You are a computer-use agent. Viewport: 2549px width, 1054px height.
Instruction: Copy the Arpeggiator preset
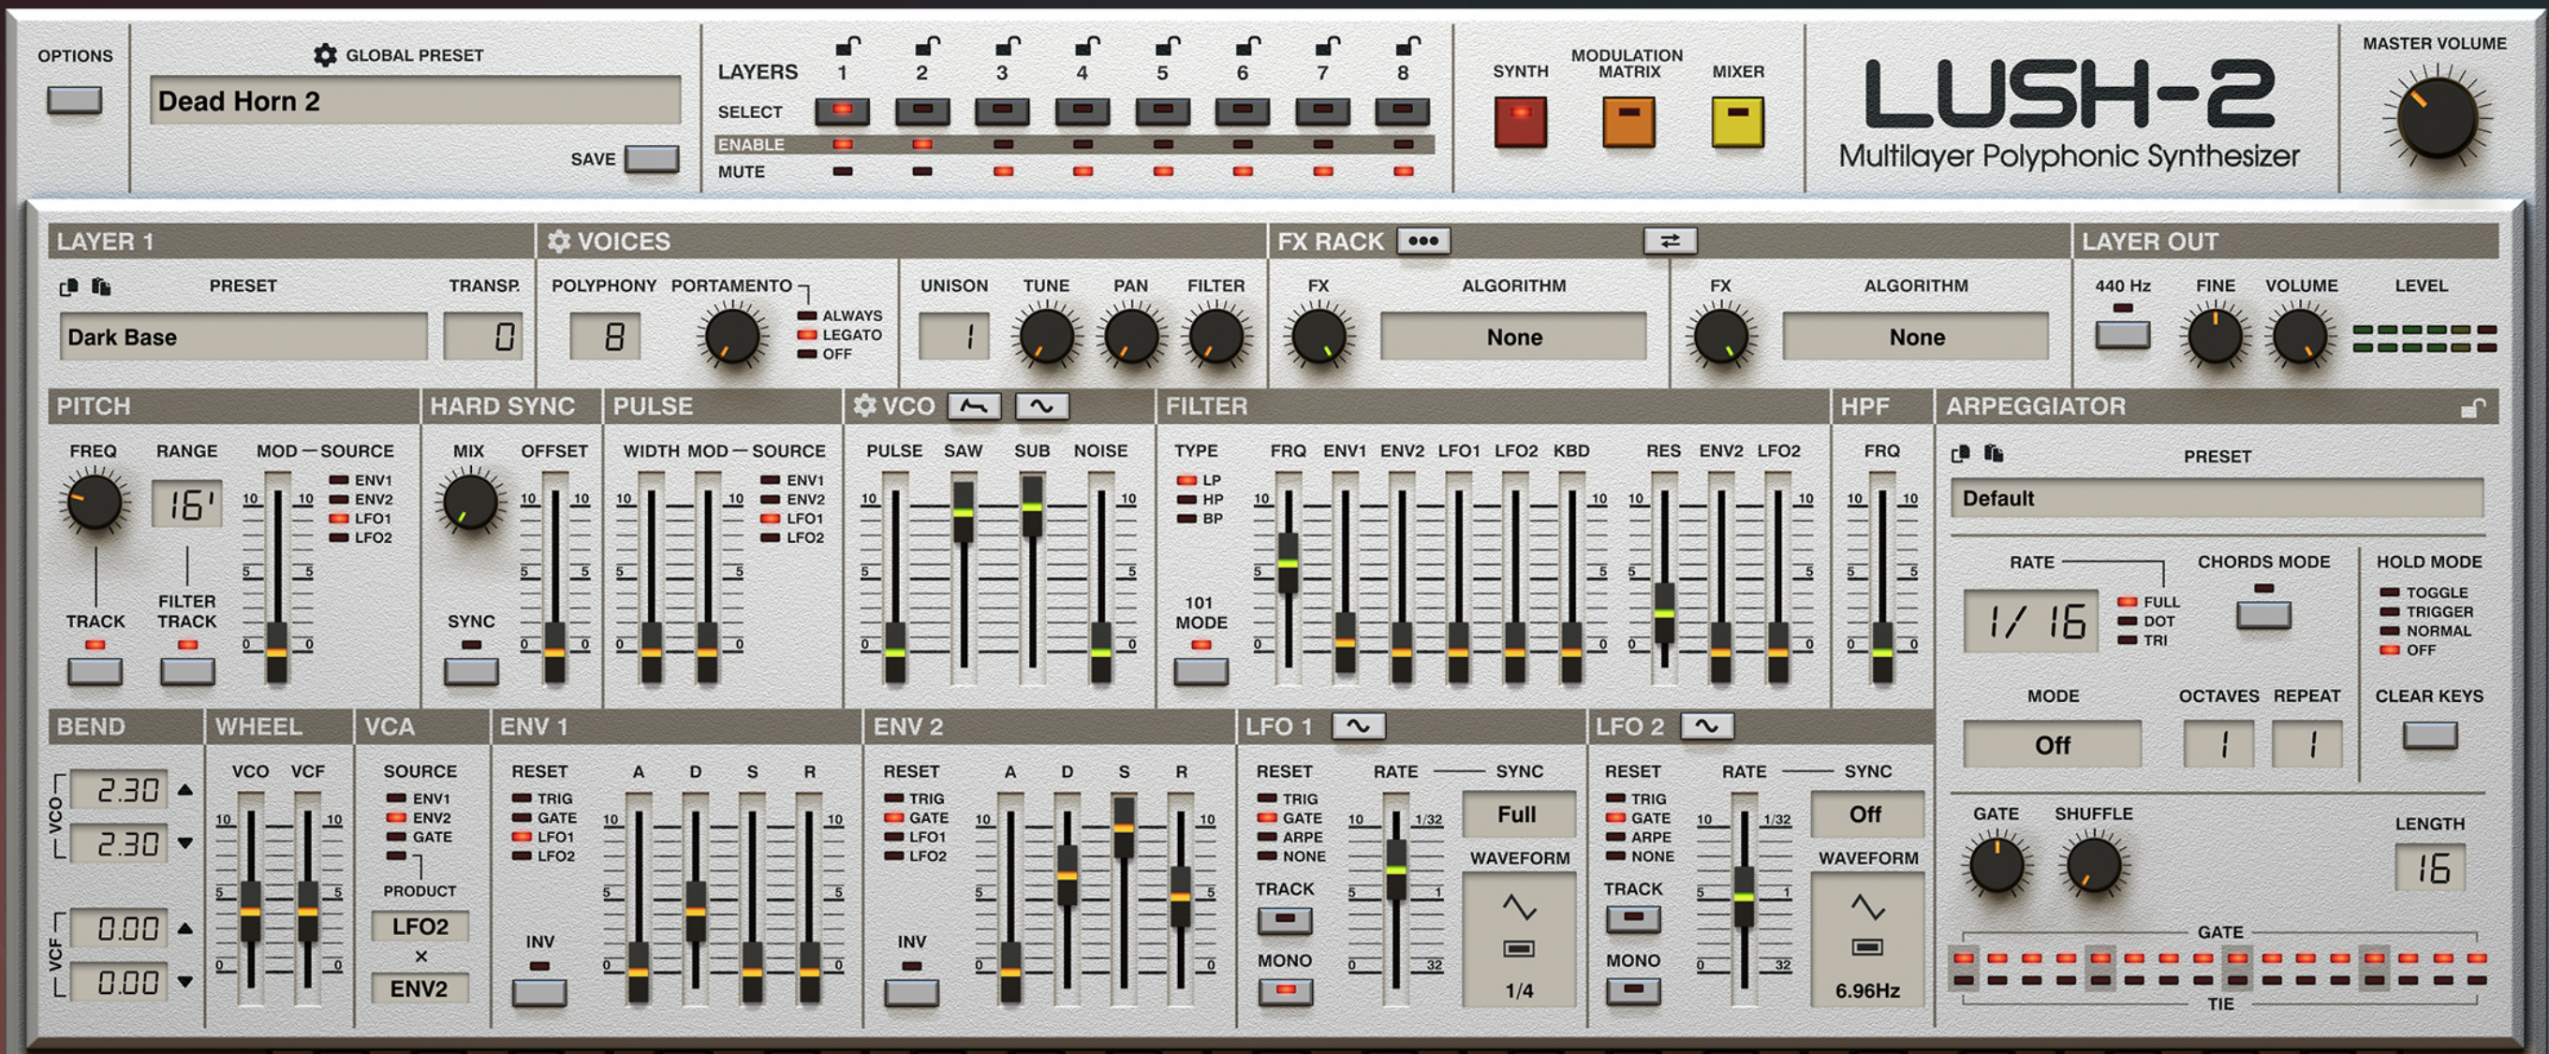[x=1960, y=454]
